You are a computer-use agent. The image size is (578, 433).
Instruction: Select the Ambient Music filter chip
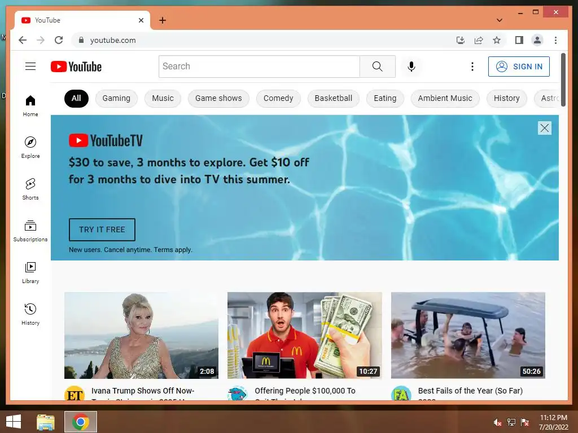[445, 98]
